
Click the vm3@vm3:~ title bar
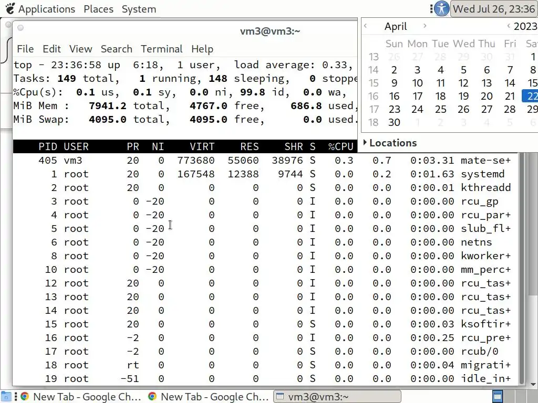point(270,31)
